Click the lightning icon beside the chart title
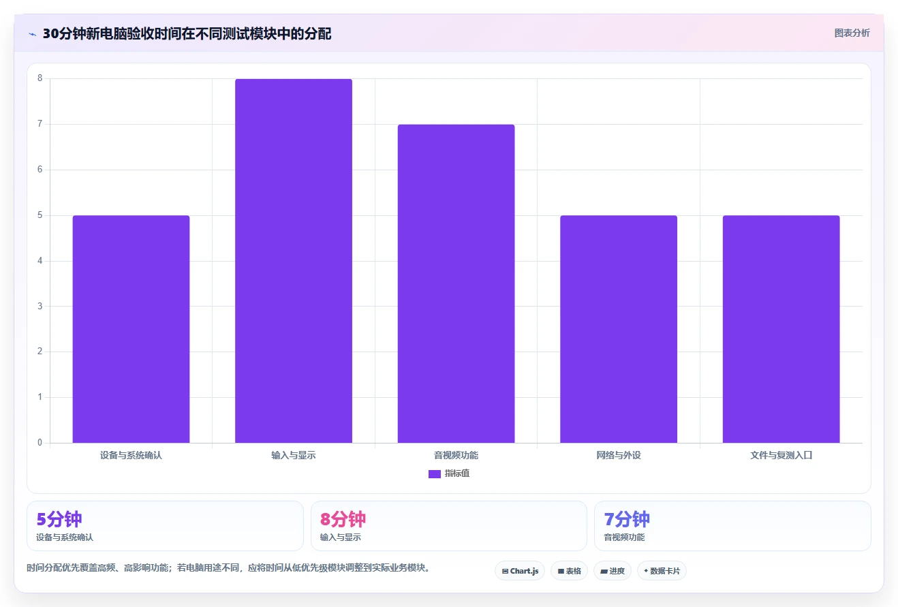This screenshot has height=607, width=898. 32,34
